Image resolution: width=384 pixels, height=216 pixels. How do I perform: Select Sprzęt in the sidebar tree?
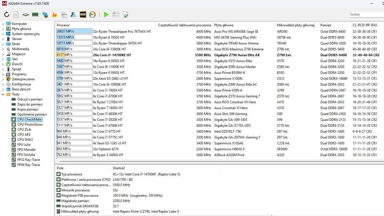pyautogui.click(x=17, y=69)
